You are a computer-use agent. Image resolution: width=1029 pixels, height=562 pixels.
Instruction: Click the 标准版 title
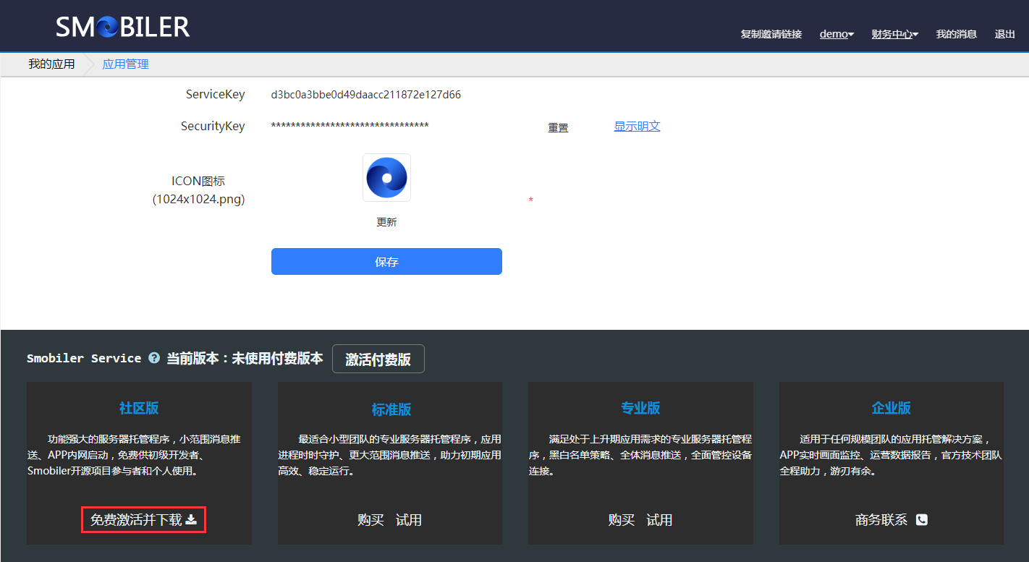(x=391, y=409)
